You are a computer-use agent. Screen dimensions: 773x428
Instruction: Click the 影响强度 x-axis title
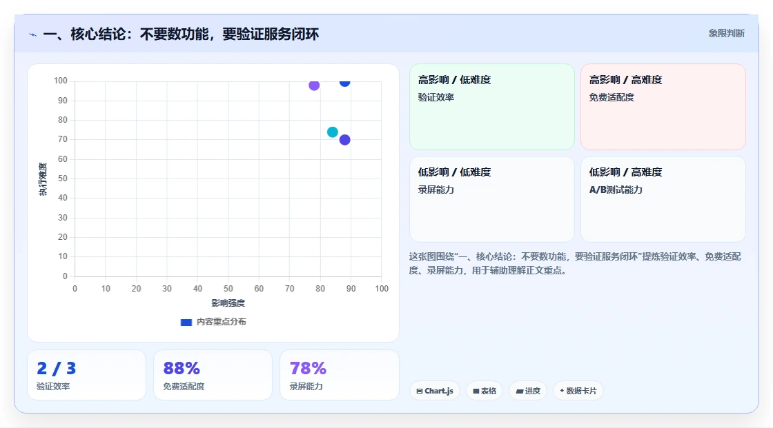point(228,303)
